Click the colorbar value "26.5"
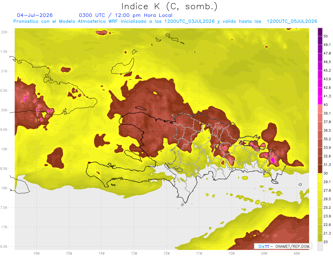This screenshot has width=333, height=257. click(x=327, y=199)
